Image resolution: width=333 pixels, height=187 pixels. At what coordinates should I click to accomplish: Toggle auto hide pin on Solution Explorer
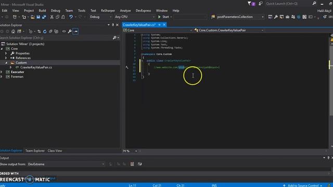tap(113, 25)
